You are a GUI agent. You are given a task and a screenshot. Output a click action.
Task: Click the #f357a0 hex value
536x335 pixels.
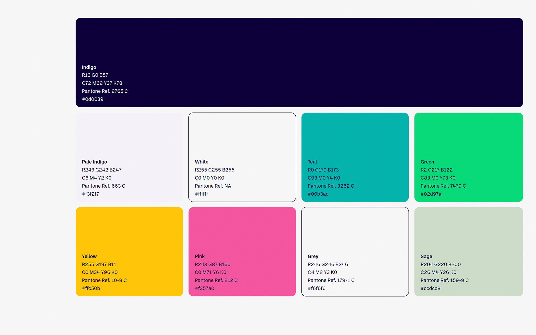pyautogui.click(x=204, y=288)
